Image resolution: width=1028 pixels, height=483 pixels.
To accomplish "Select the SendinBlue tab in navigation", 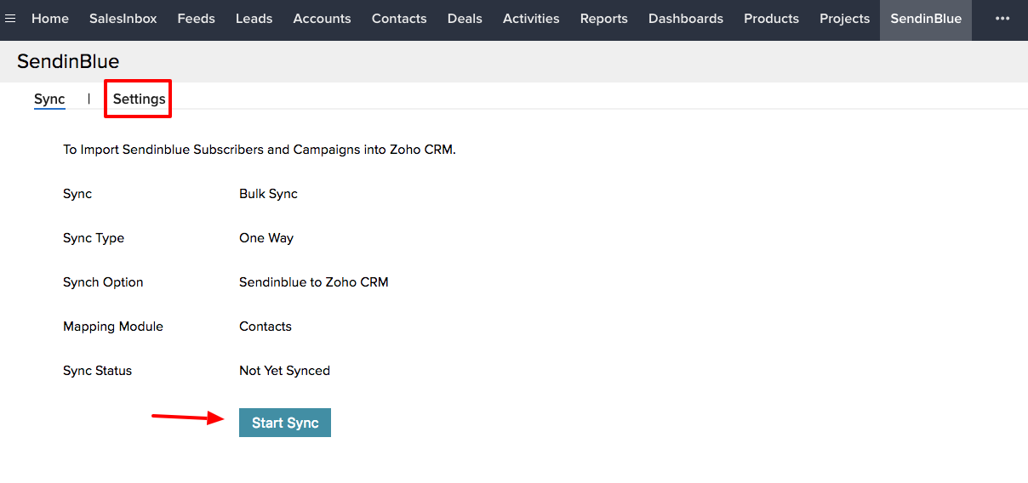I will pos(926,19).
